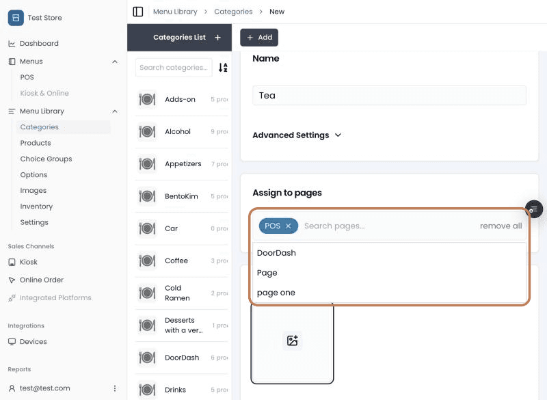
Task: Click the Integrated Platforms plug icon
Action: pyautogui.click(x=12, y=298)
